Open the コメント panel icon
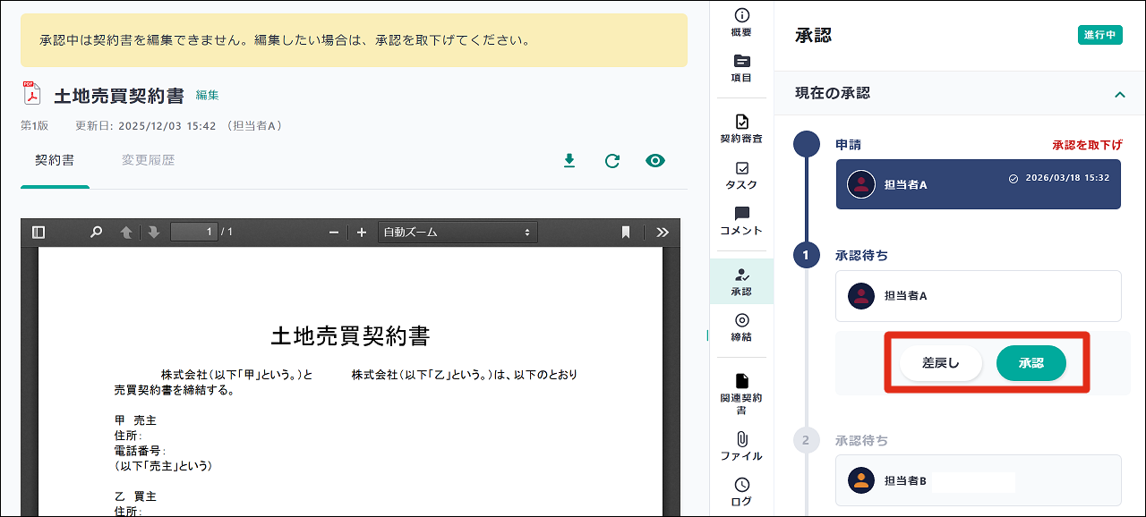Image resolution: width=1146 pixels, height=517 pixels. [x=741, y=221]
